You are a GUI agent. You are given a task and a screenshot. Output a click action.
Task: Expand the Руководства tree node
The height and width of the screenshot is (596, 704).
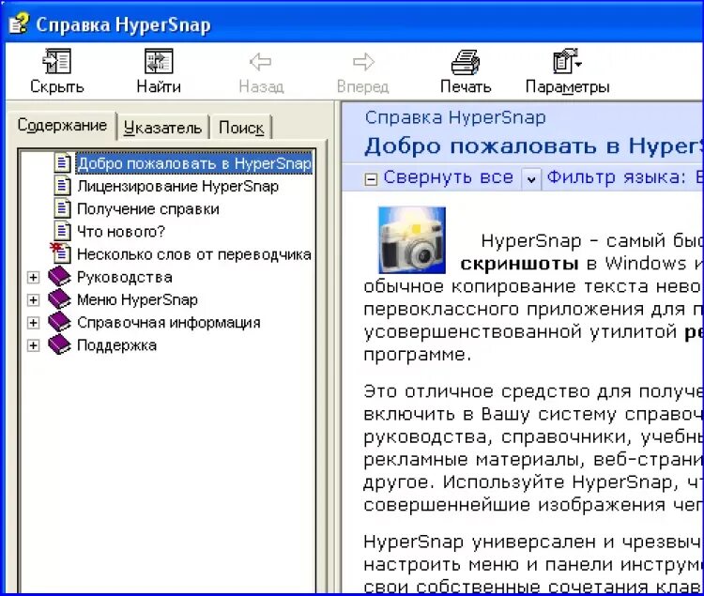pos(33,277)
